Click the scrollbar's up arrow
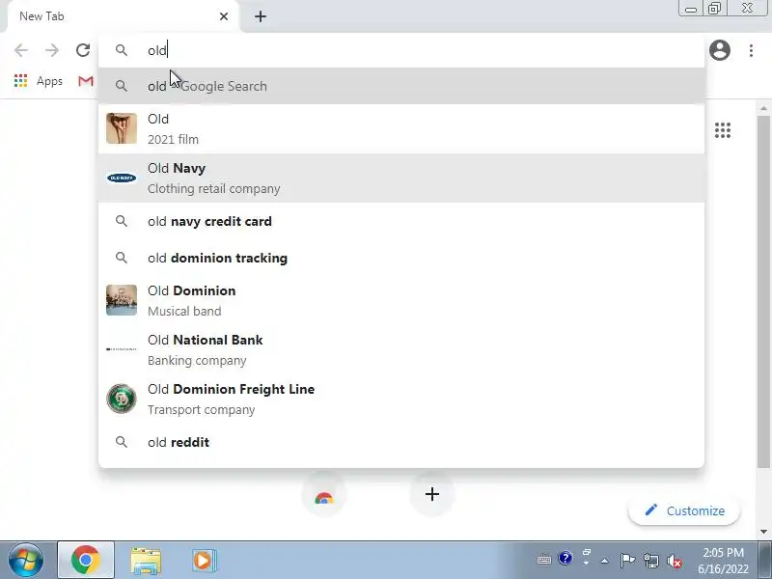The image size is (772, 579). click(x=763, y=108)
